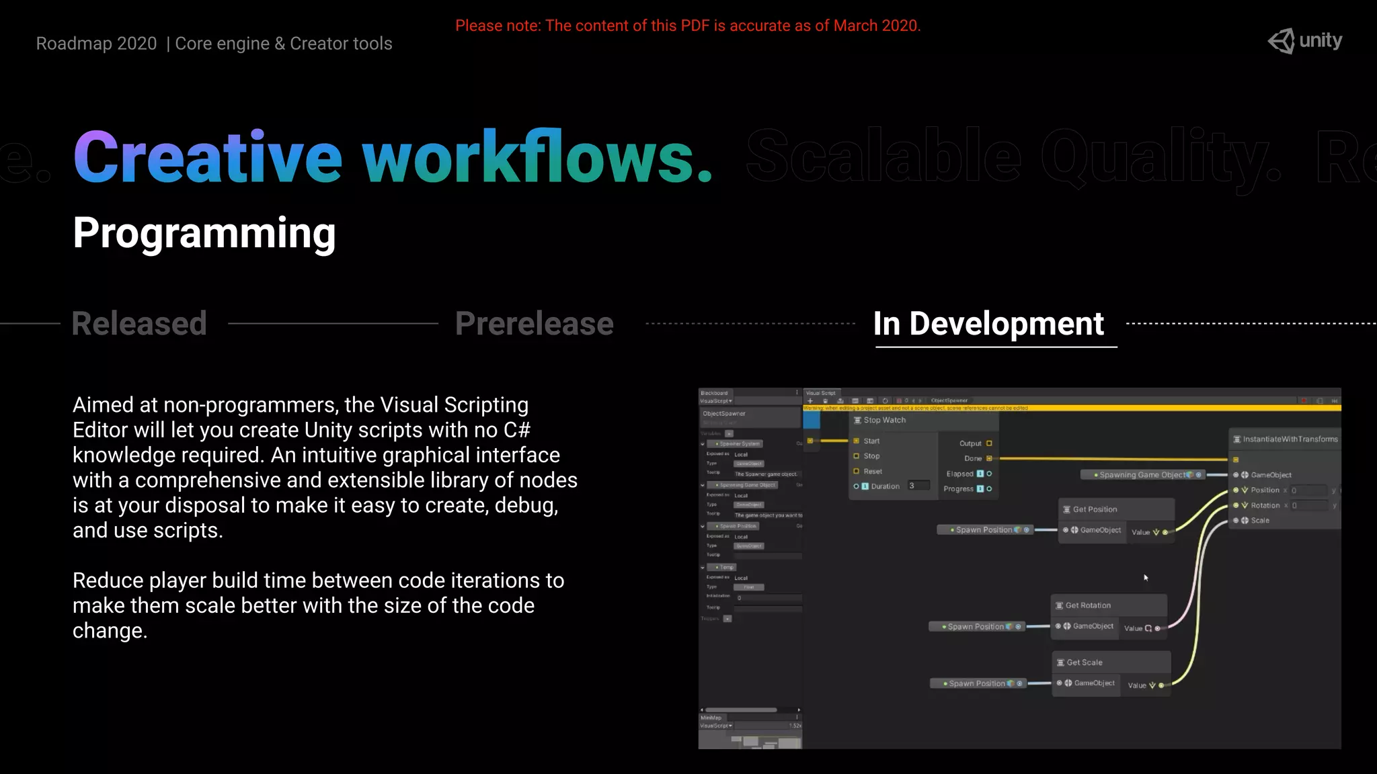
Task: Open MiniMap VisualScript dropdown
Action: [x=716, y=726]
